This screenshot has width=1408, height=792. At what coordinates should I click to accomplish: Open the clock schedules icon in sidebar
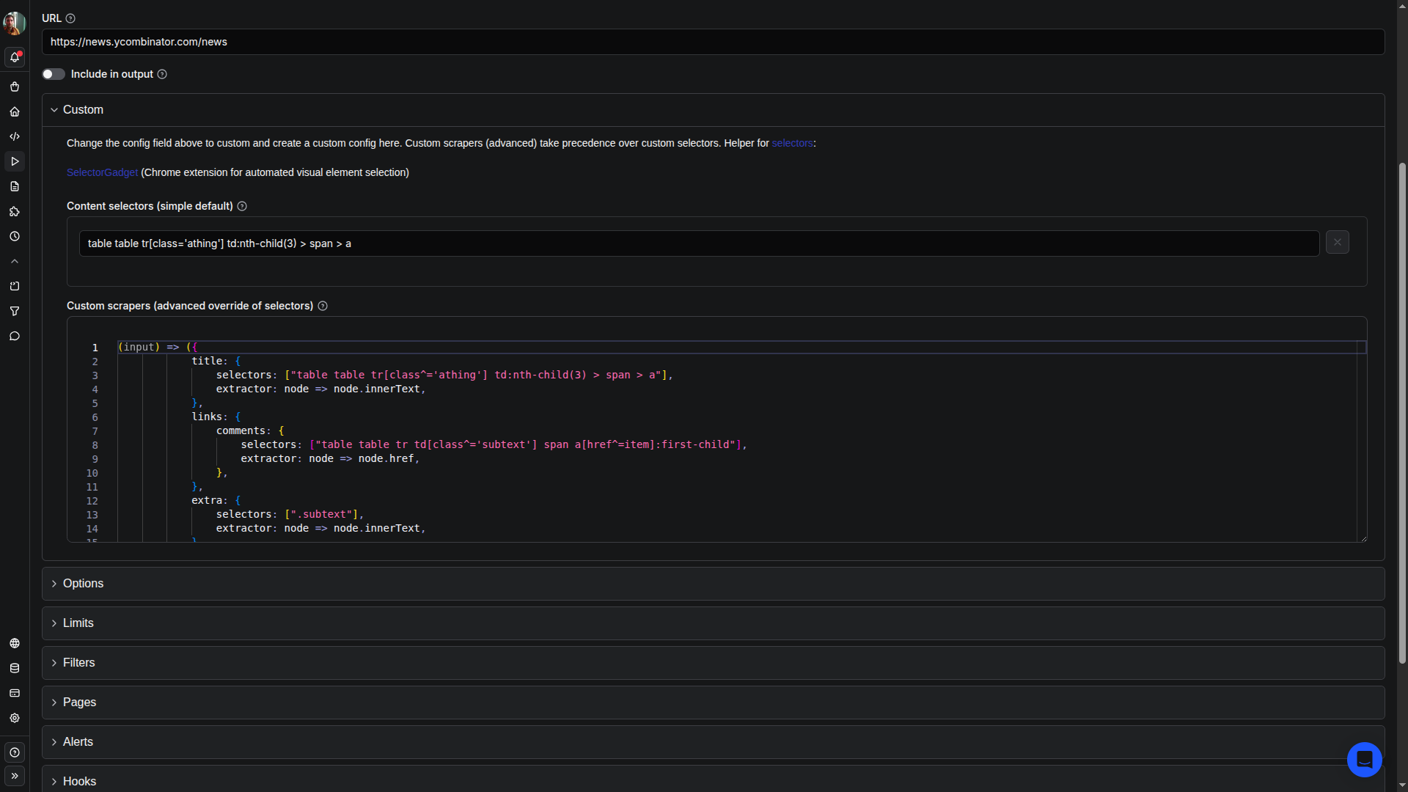coord(15,236)
